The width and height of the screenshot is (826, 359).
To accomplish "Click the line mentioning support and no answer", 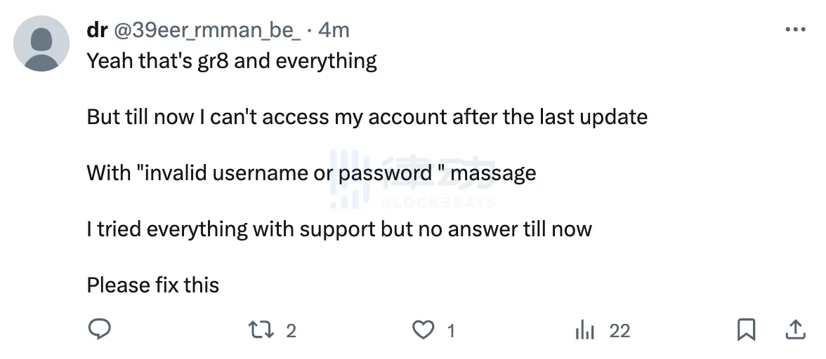I will [339, 229].
